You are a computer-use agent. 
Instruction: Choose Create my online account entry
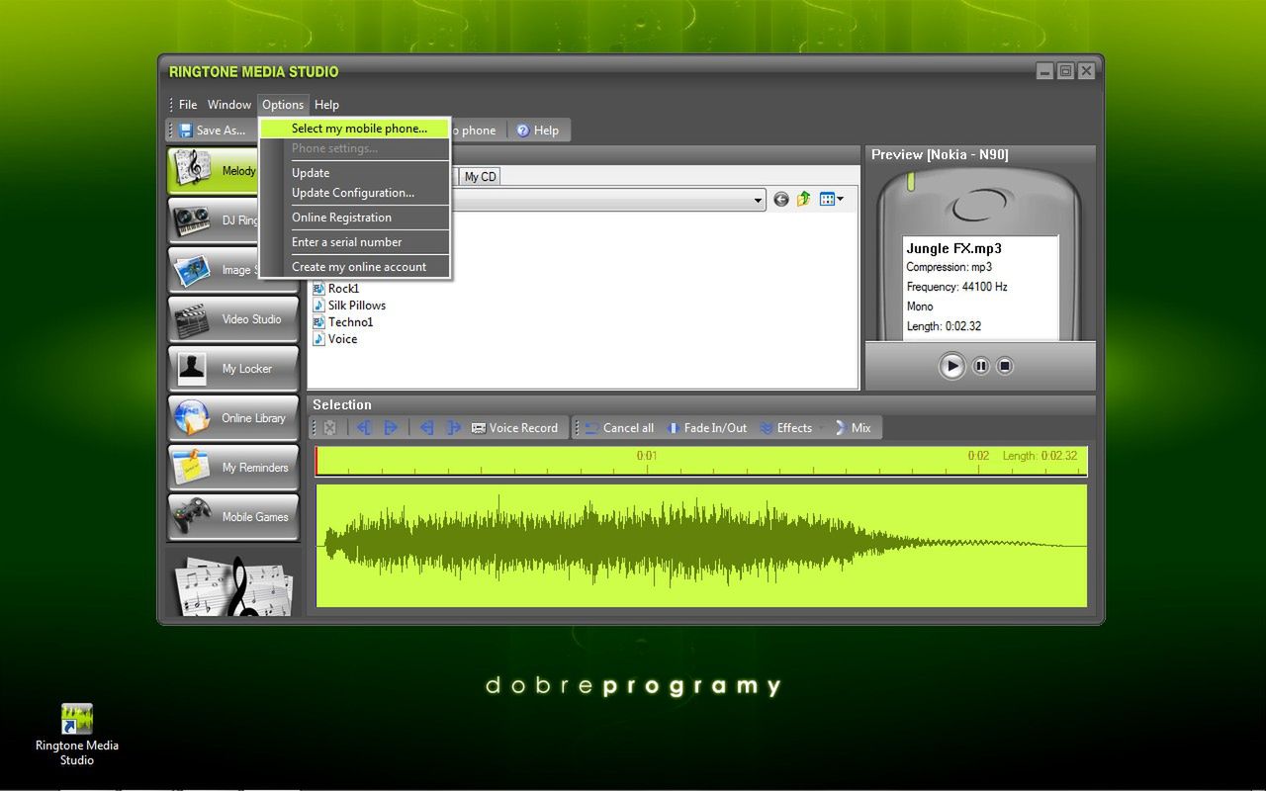pos(355,267)
